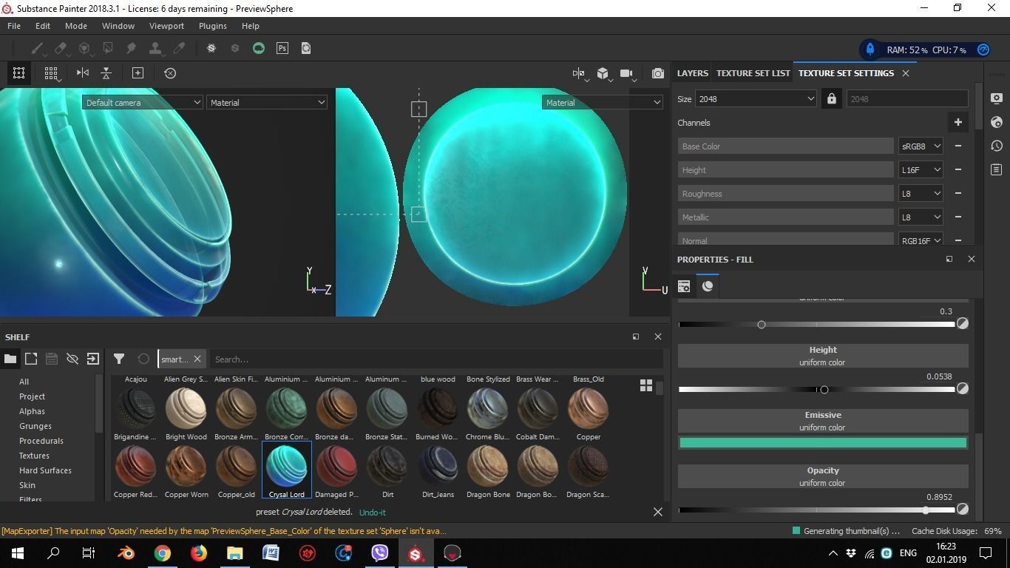Screen dimensions: 1010x568
Task: Select the Polygon Fill tool
Action: 108,48
